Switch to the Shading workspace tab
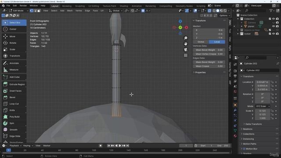Viewport: 281px width, 158px height. click(124, 6)
